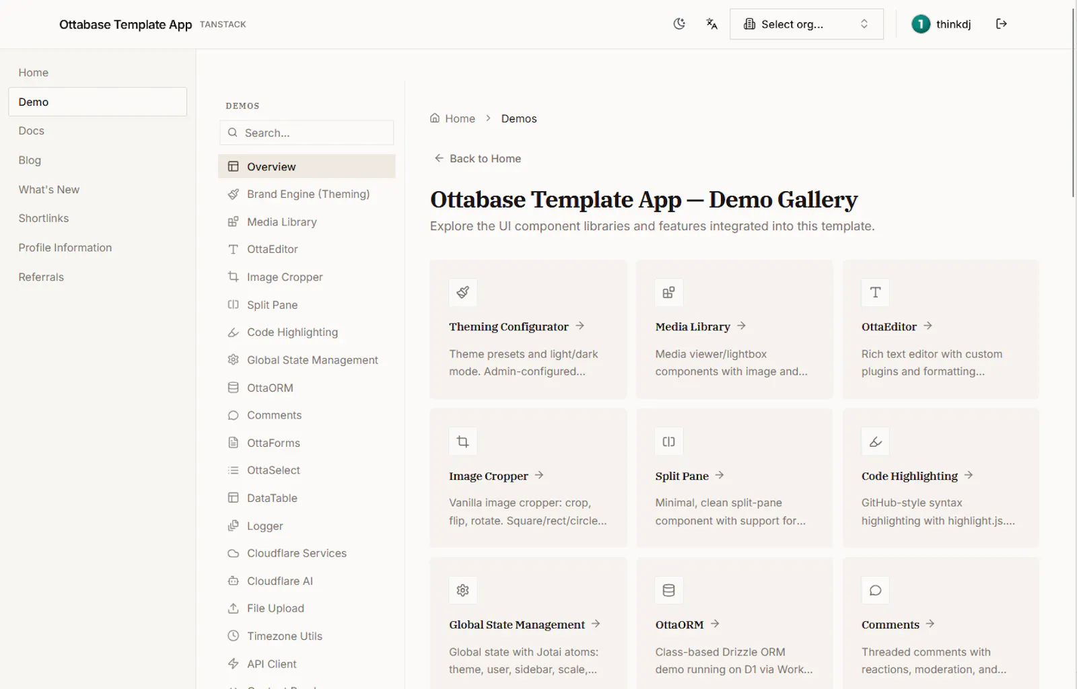The image size is (1077, 689).
Task: Toggle dark mode with the moon icon
Action: pyautogui.click(x=679, y=24)
